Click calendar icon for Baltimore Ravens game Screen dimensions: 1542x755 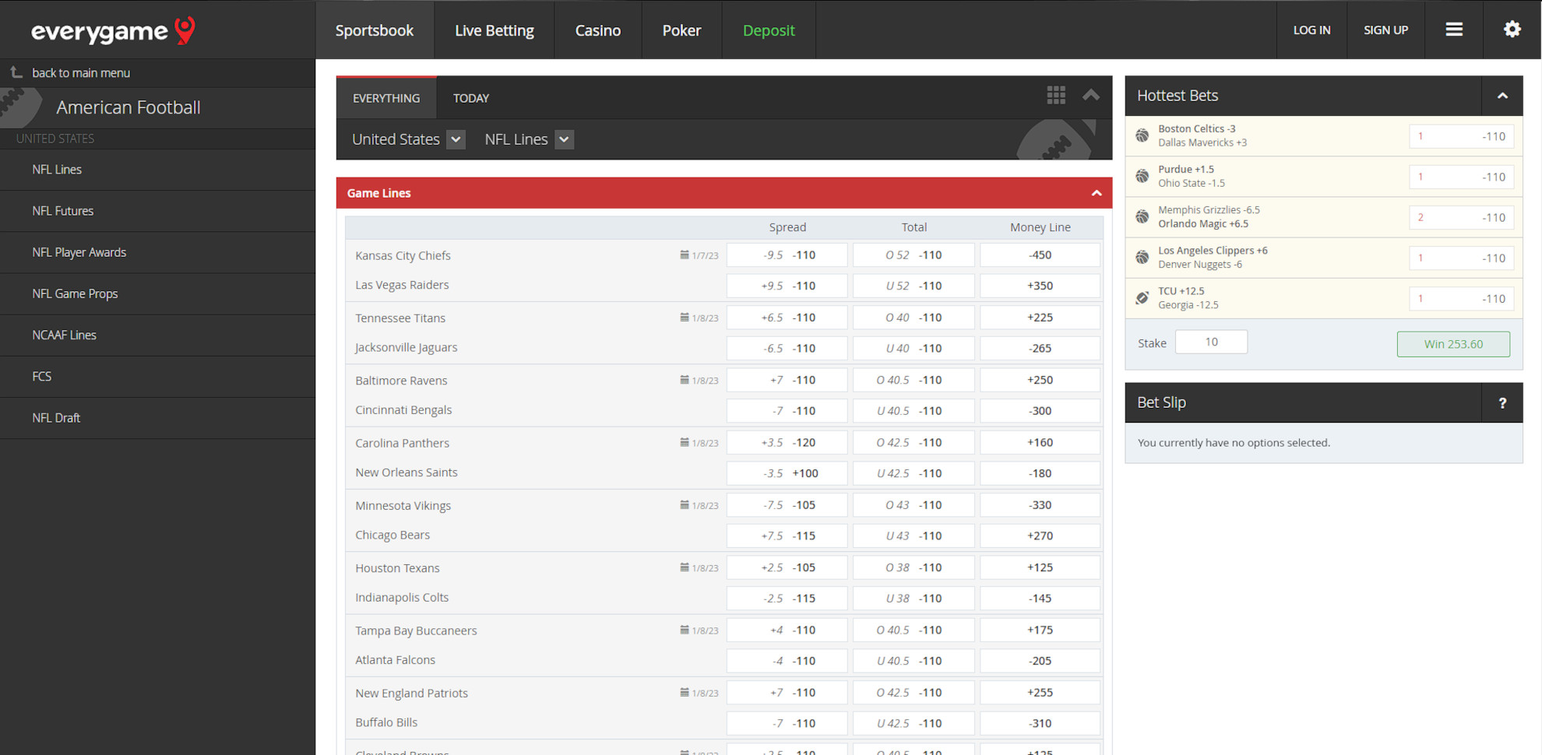[685, 380]
